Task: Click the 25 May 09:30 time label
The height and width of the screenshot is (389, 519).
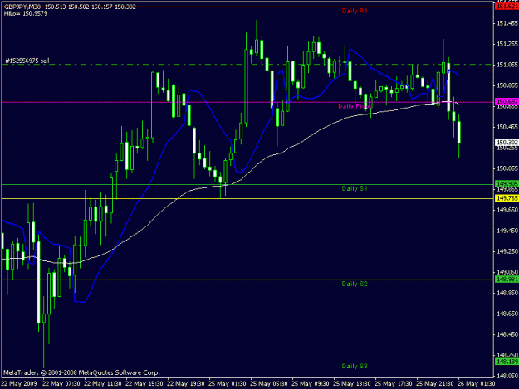Action: 310,384
